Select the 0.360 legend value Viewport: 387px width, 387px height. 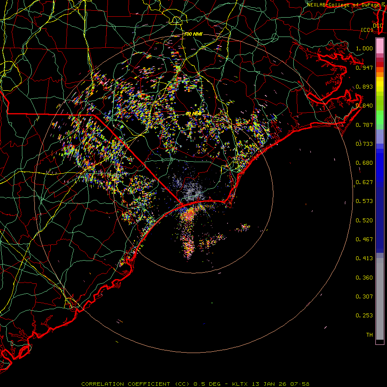point(364,278)
